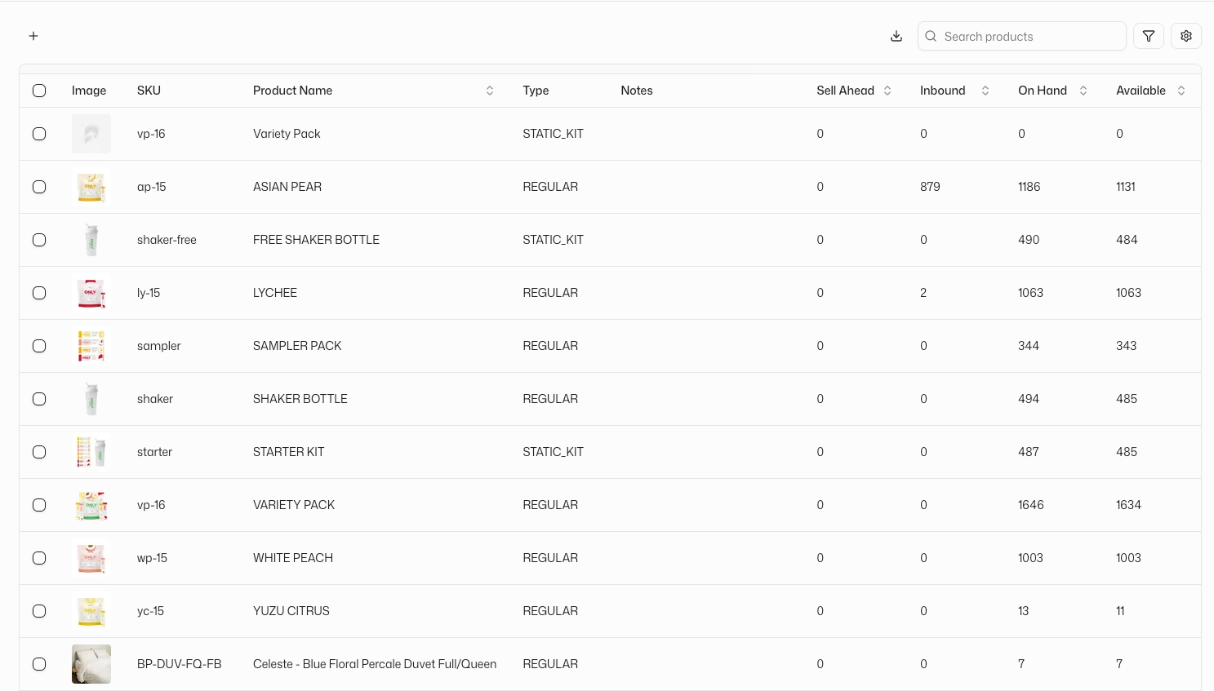Sort by Sell Ahead column arrows
The height and width of the screenshot is (691, 1214).
point(887,91)
